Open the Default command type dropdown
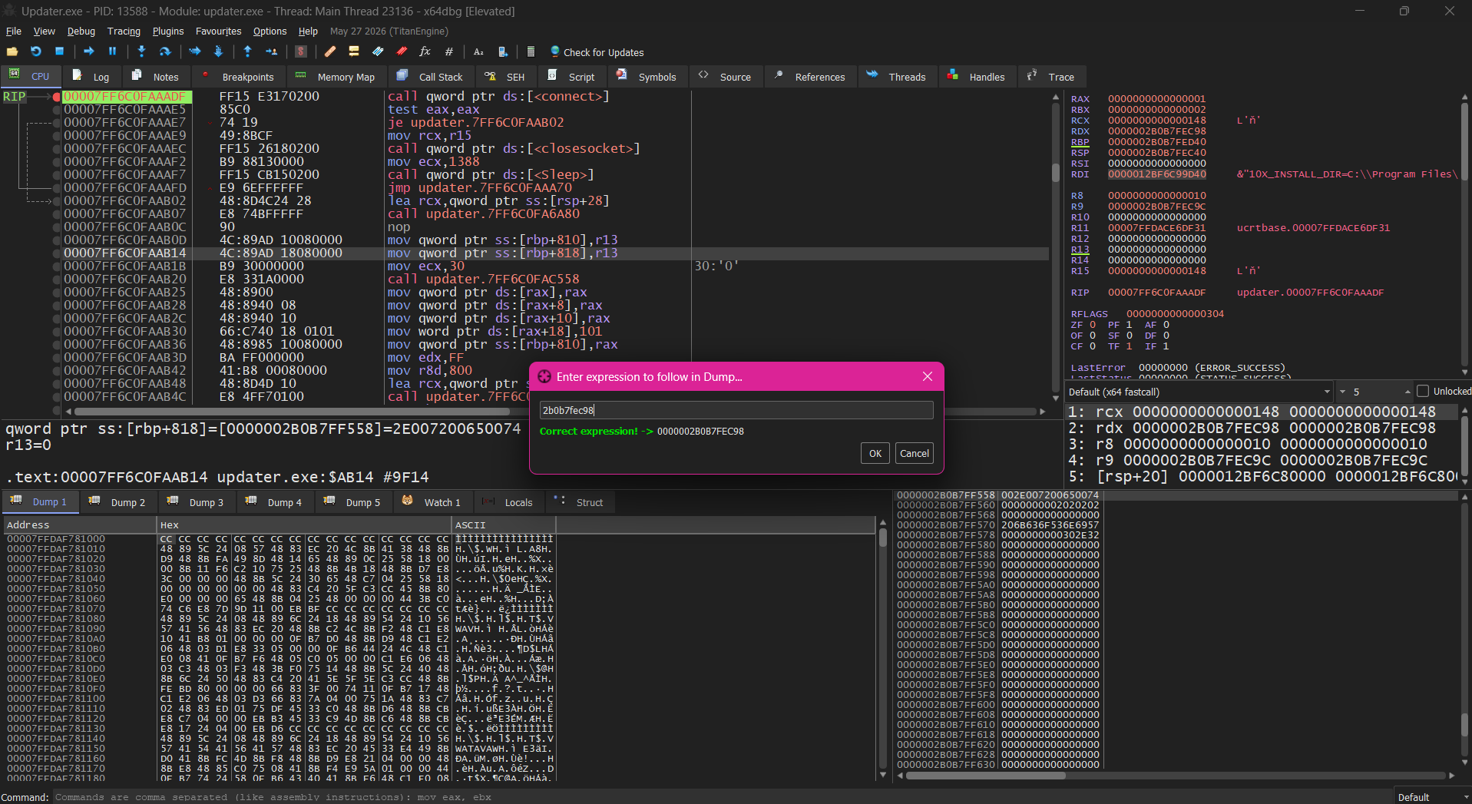The image size is (1472, 804). point(1432,797)
